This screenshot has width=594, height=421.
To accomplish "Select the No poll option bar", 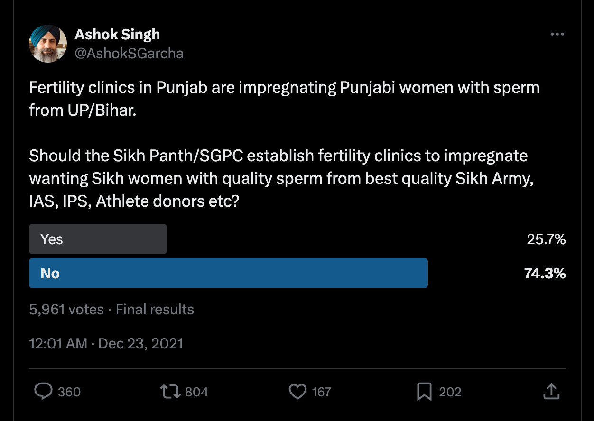I will pos(228,273).
